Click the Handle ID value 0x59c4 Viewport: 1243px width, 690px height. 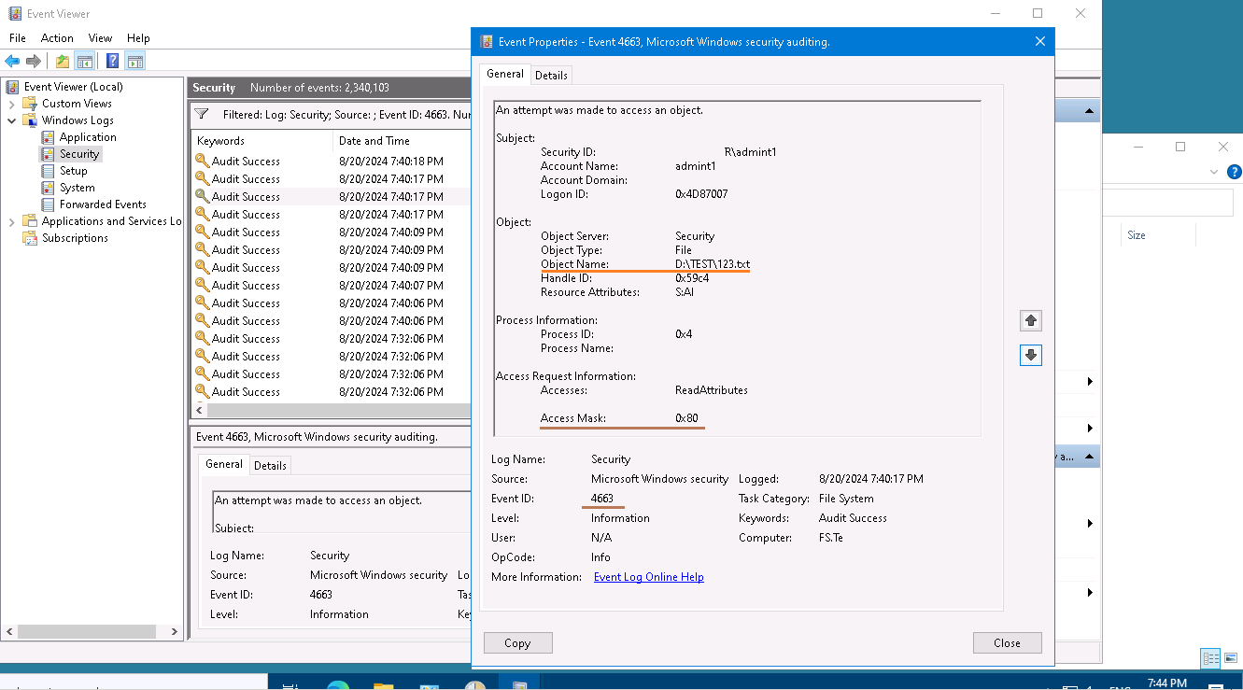pos(692,278)
